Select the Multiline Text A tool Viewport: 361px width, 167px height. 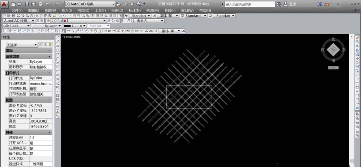click(x=57, y=112)
